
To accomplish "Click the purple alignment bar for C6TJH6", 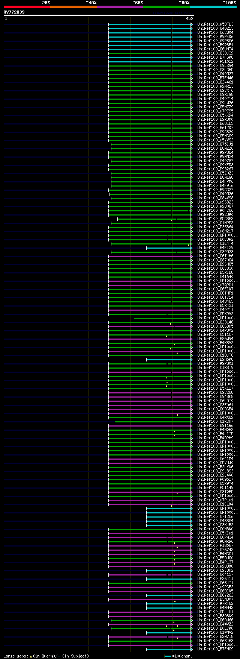I will pos(150,256).
